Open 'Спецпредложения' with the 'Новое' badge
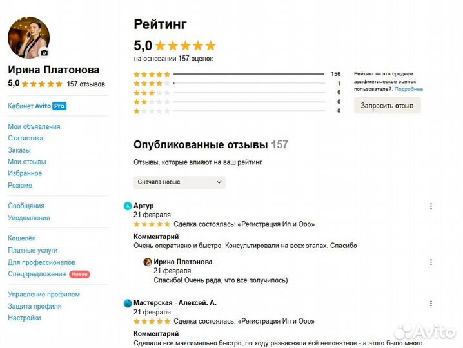The height and width of the screenshot is (348, 463). click(x=37, y=274)
